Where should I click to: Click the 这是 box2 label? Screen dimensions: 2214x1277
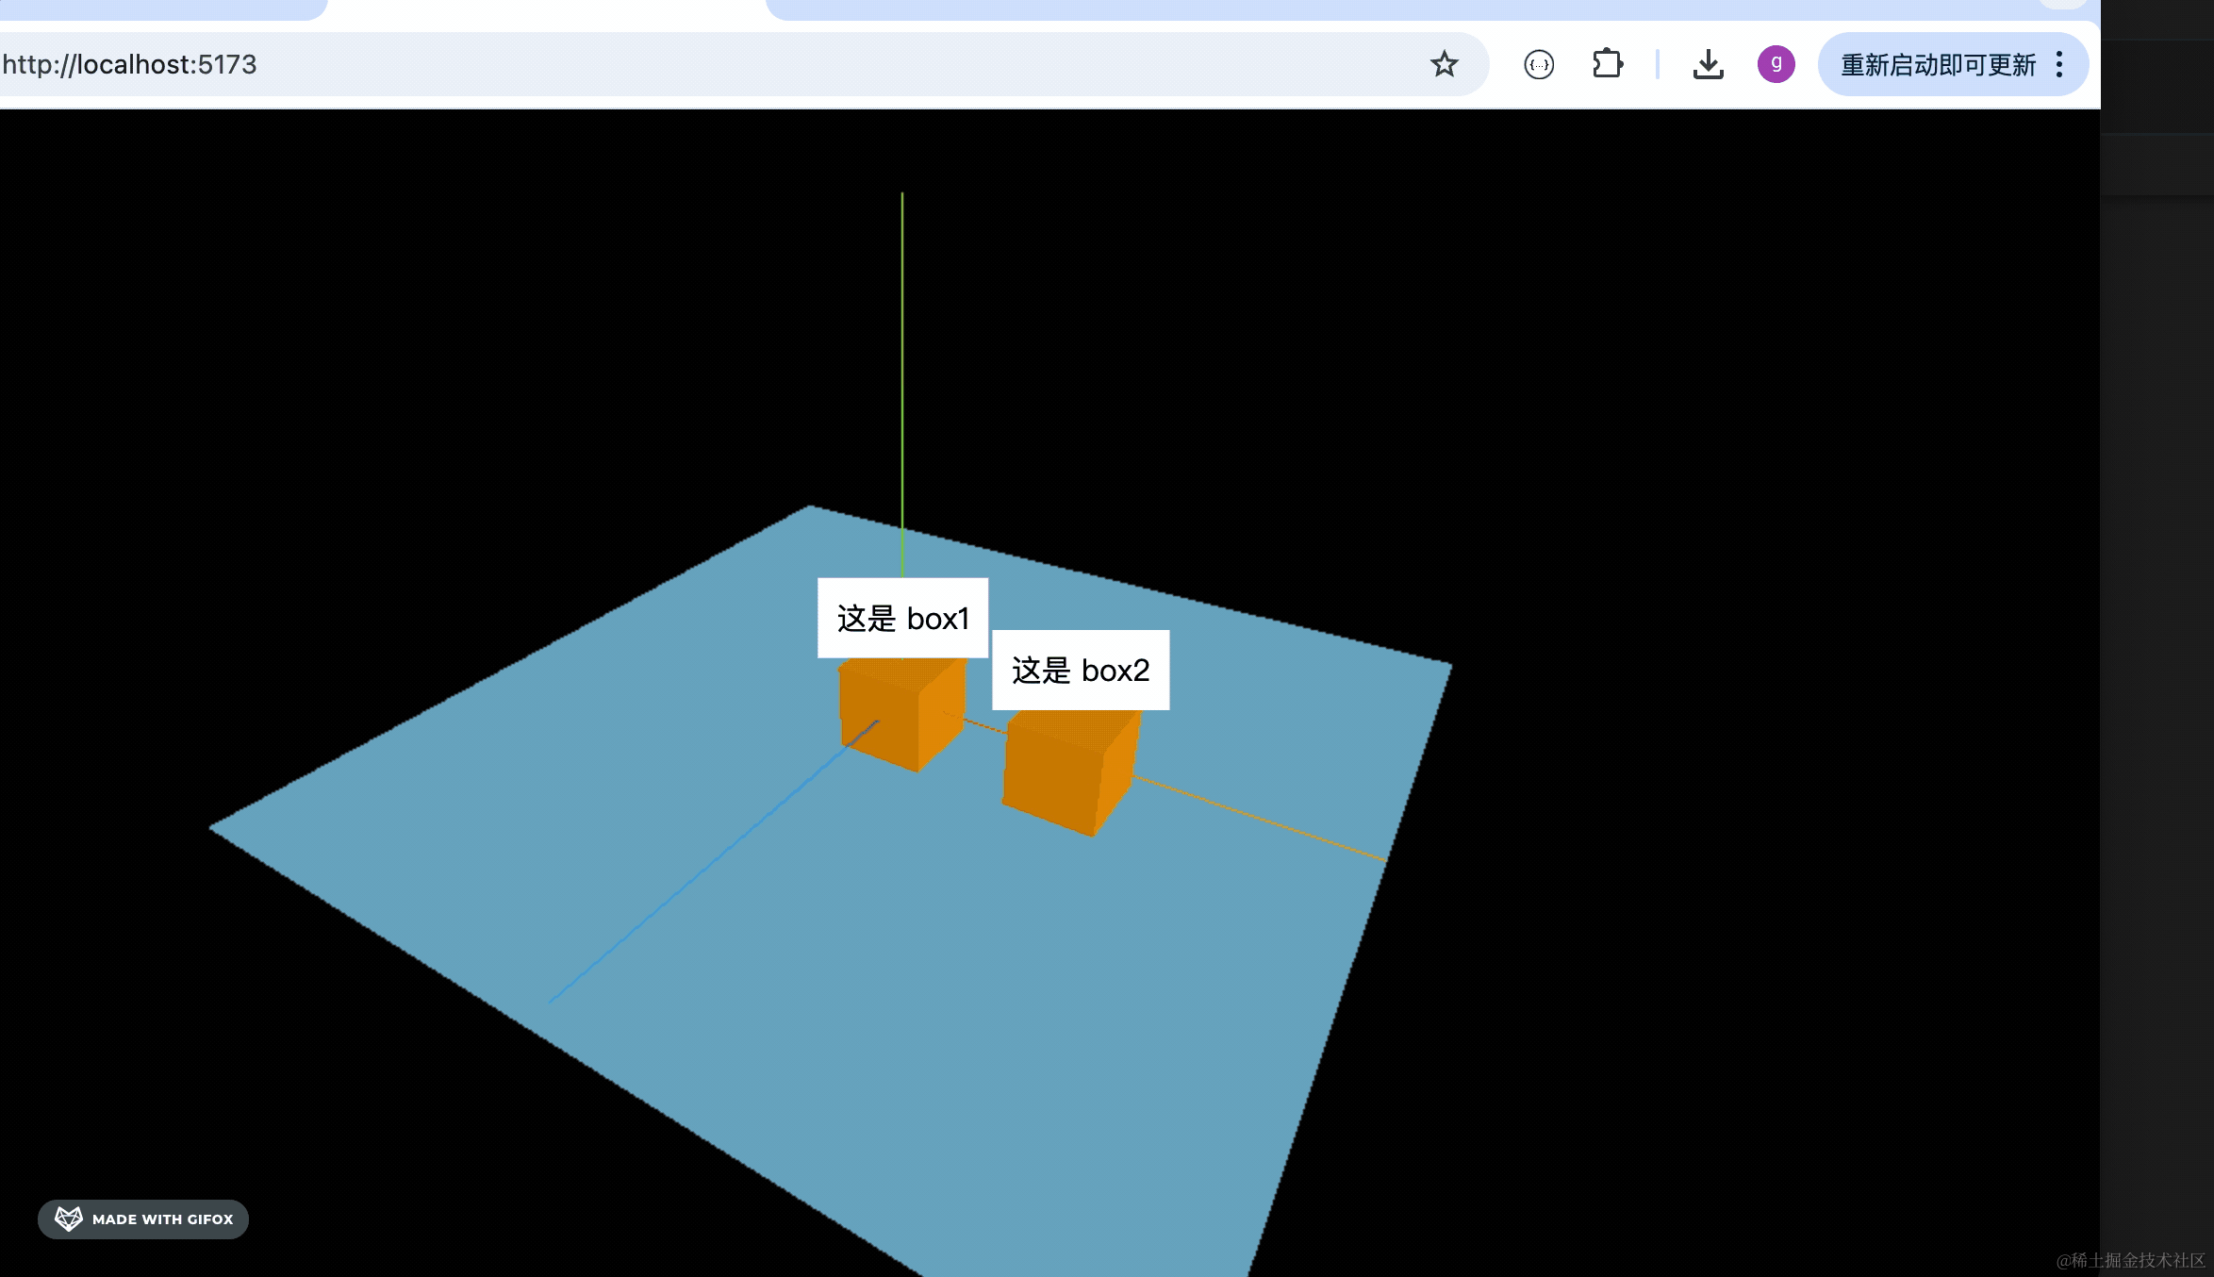[x=1081, y=670]
